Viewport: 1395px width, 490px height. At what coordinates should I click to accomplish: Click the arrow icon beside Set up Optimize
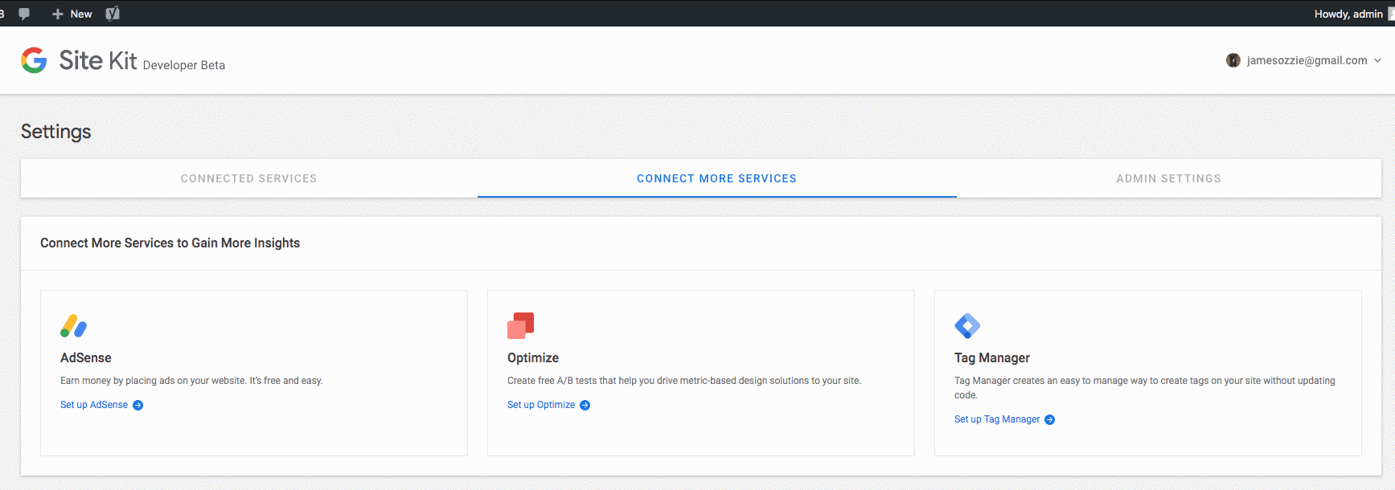click(585, 406)
